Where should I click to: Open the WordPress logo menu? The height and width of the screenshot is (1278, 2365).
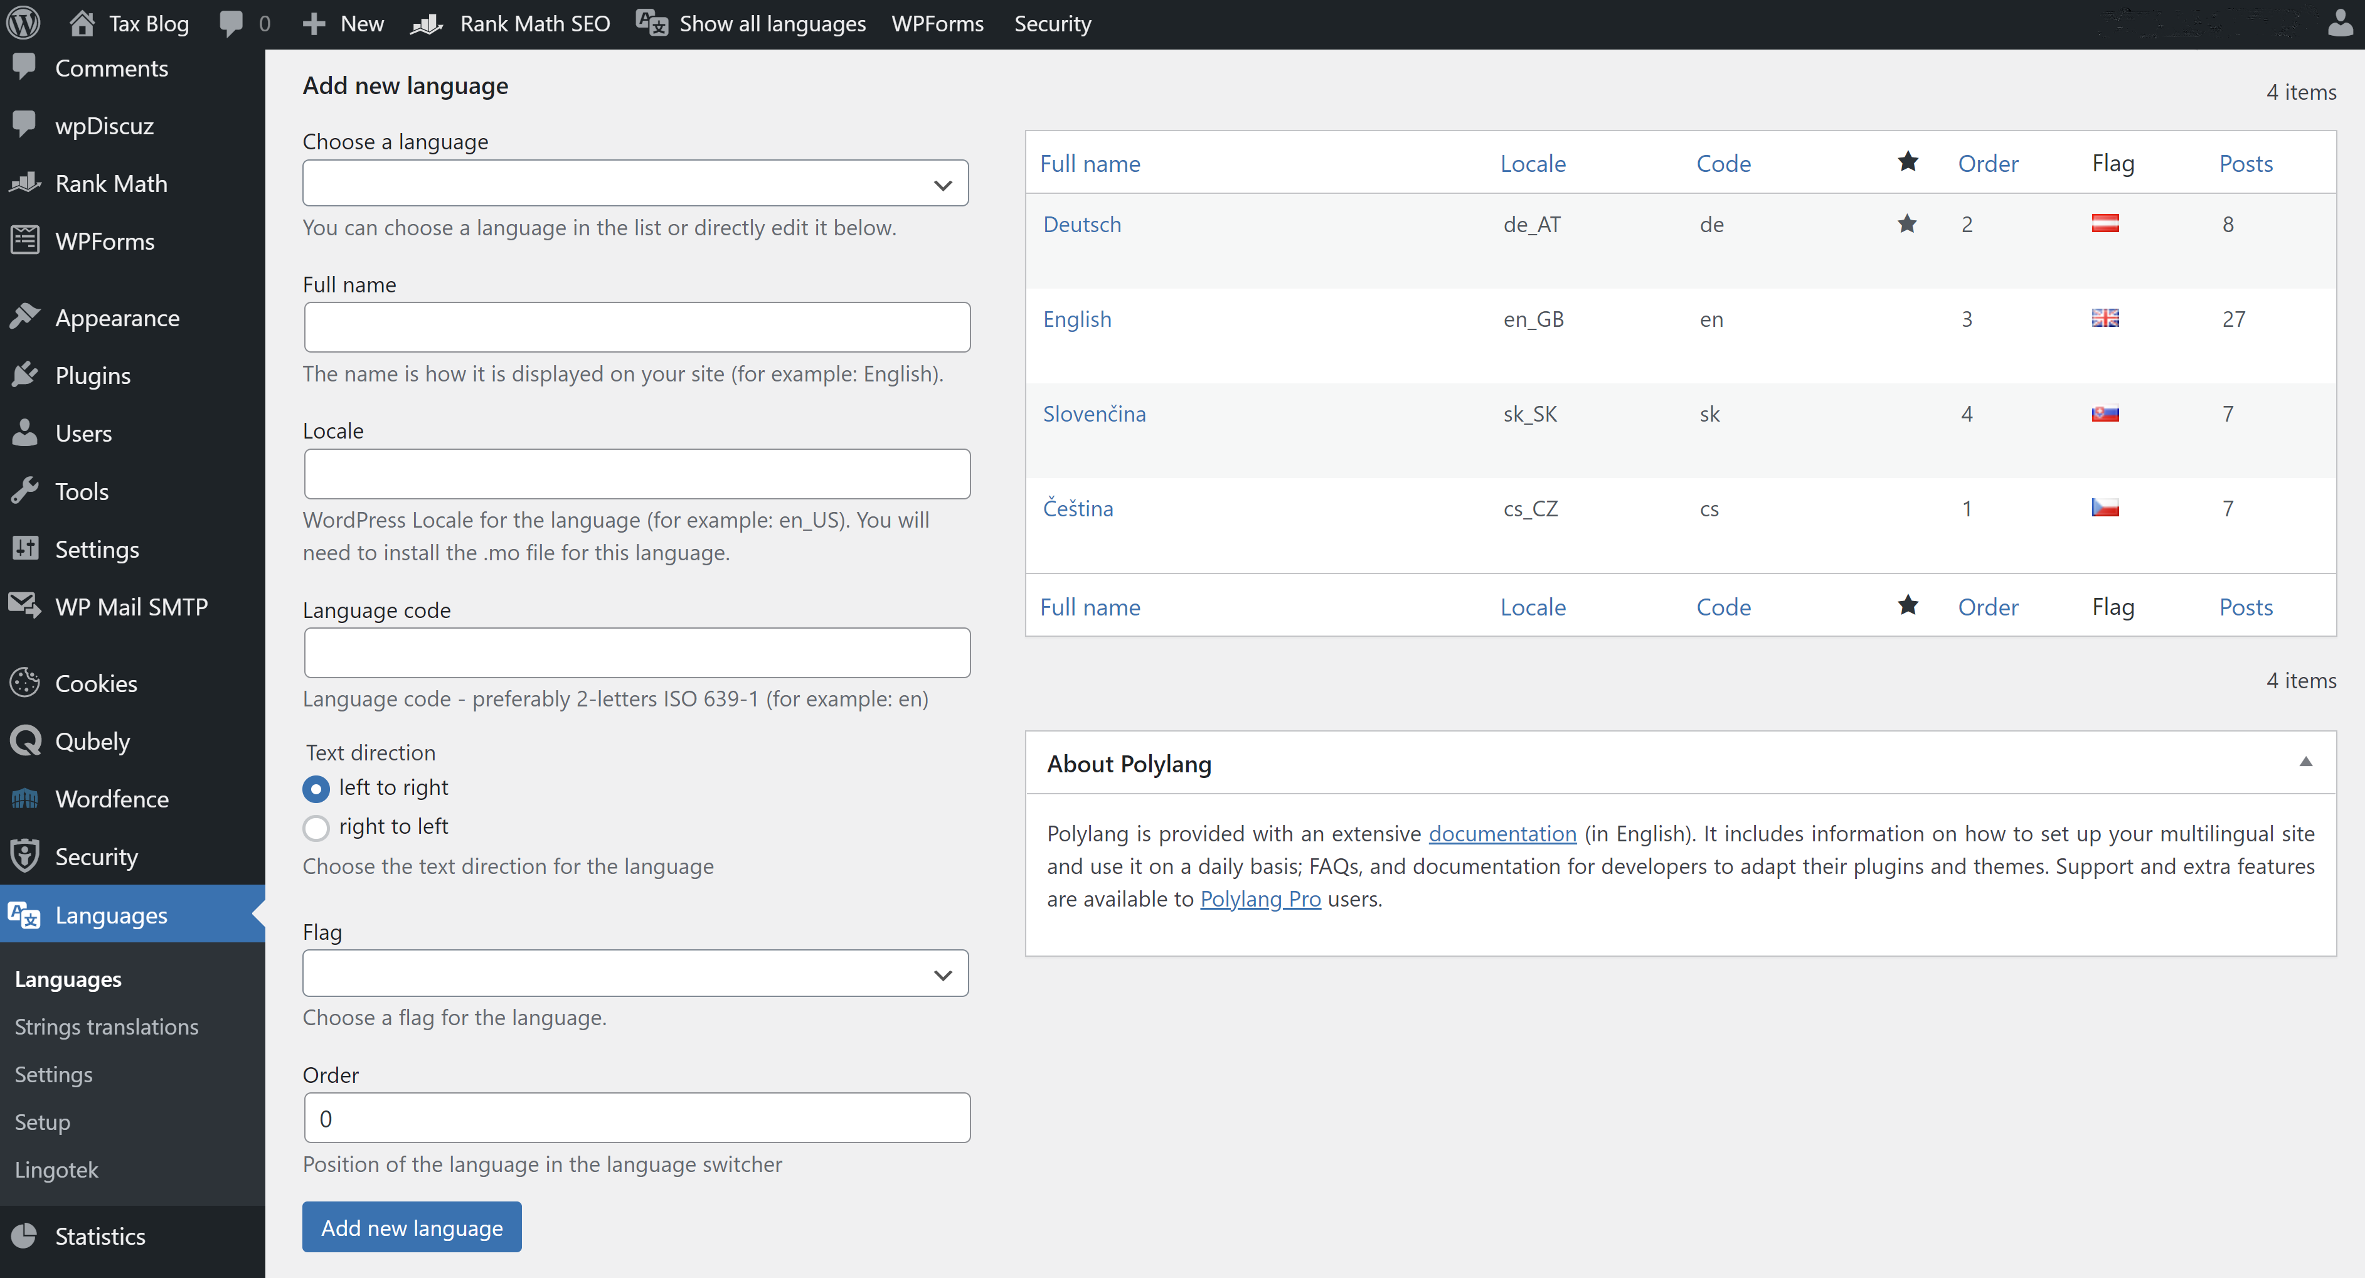tap(24, 23)
